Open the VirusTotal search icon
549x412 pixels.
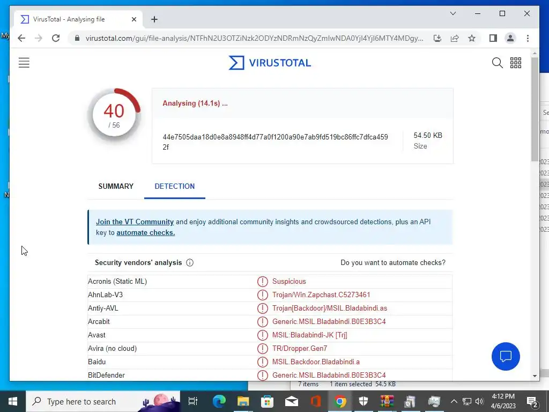pos(497,63)
